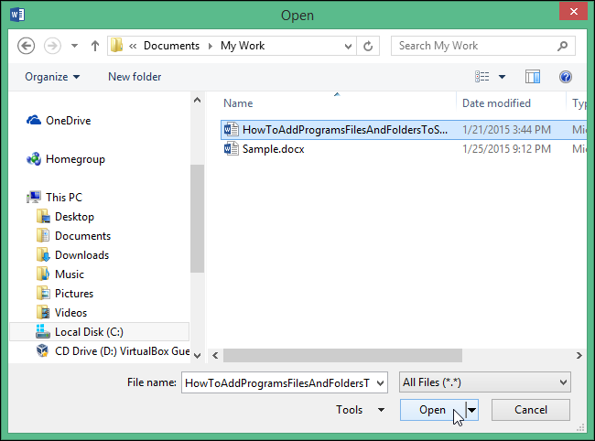Click Documents in the address path
The width and height of the screenshot is (595, 441).
point(171,46)
